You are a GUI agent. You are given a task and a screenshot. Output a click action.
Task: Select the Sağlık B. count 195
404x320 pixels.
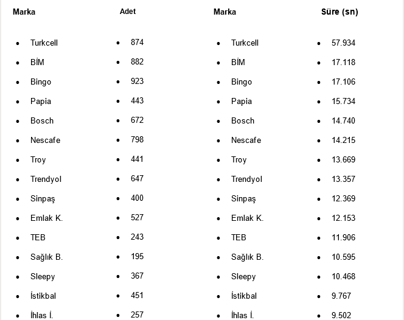pyautogui.click(x=137, y=257)
